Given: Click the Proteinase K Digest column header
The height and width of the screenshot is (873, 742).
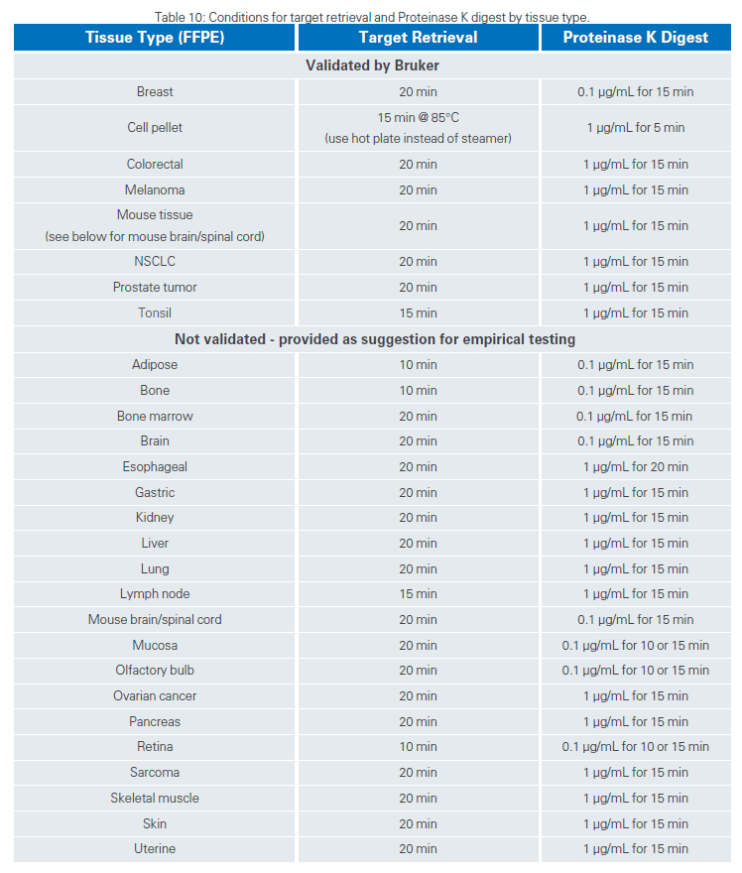Looking at the screenshot, I should [636, 38].
